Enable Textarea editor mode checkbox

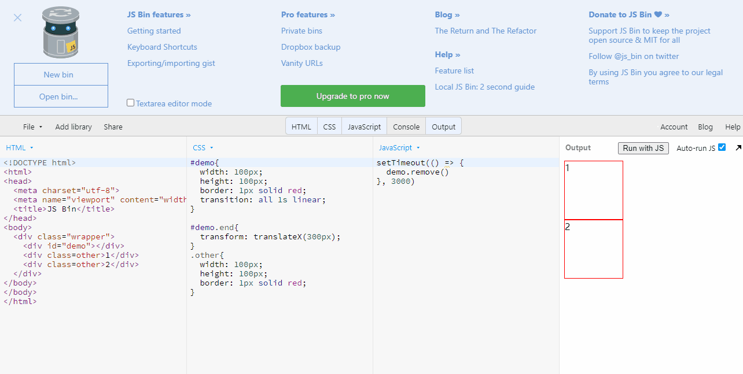pos(130,103)
